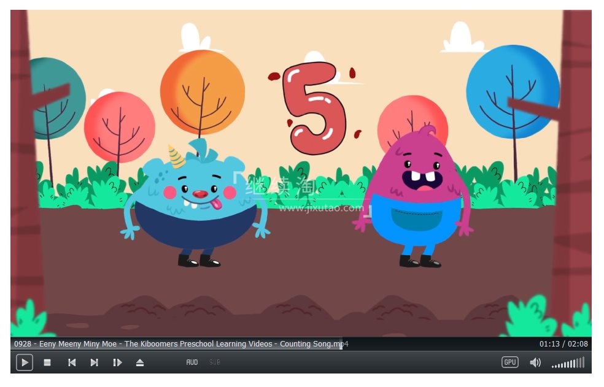
Task: Stop the video playback
Action: click(47, 362)
